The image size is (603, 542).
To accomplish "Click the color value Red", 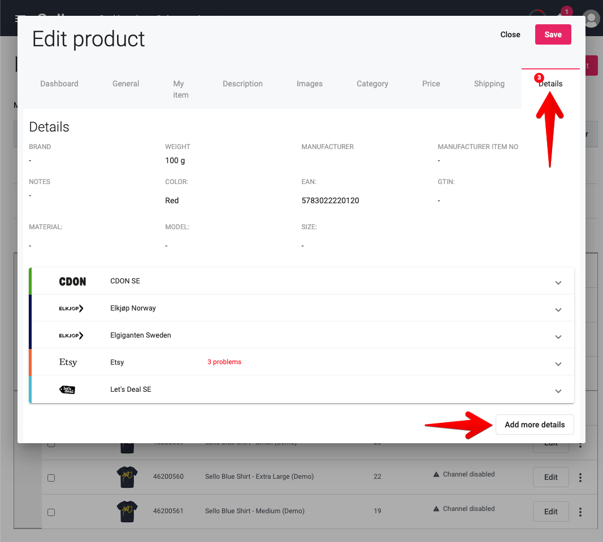I will pos(172,200).
